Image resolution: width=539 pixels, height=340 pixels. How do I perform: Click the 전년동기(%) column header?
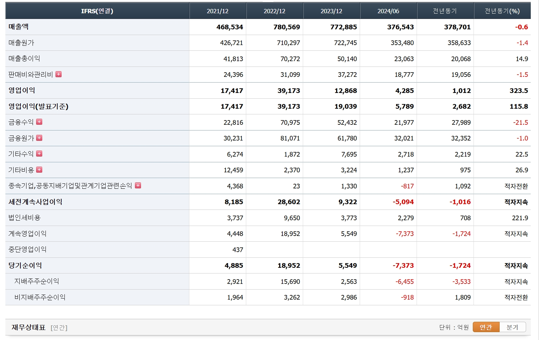click(x=502, y=11)
